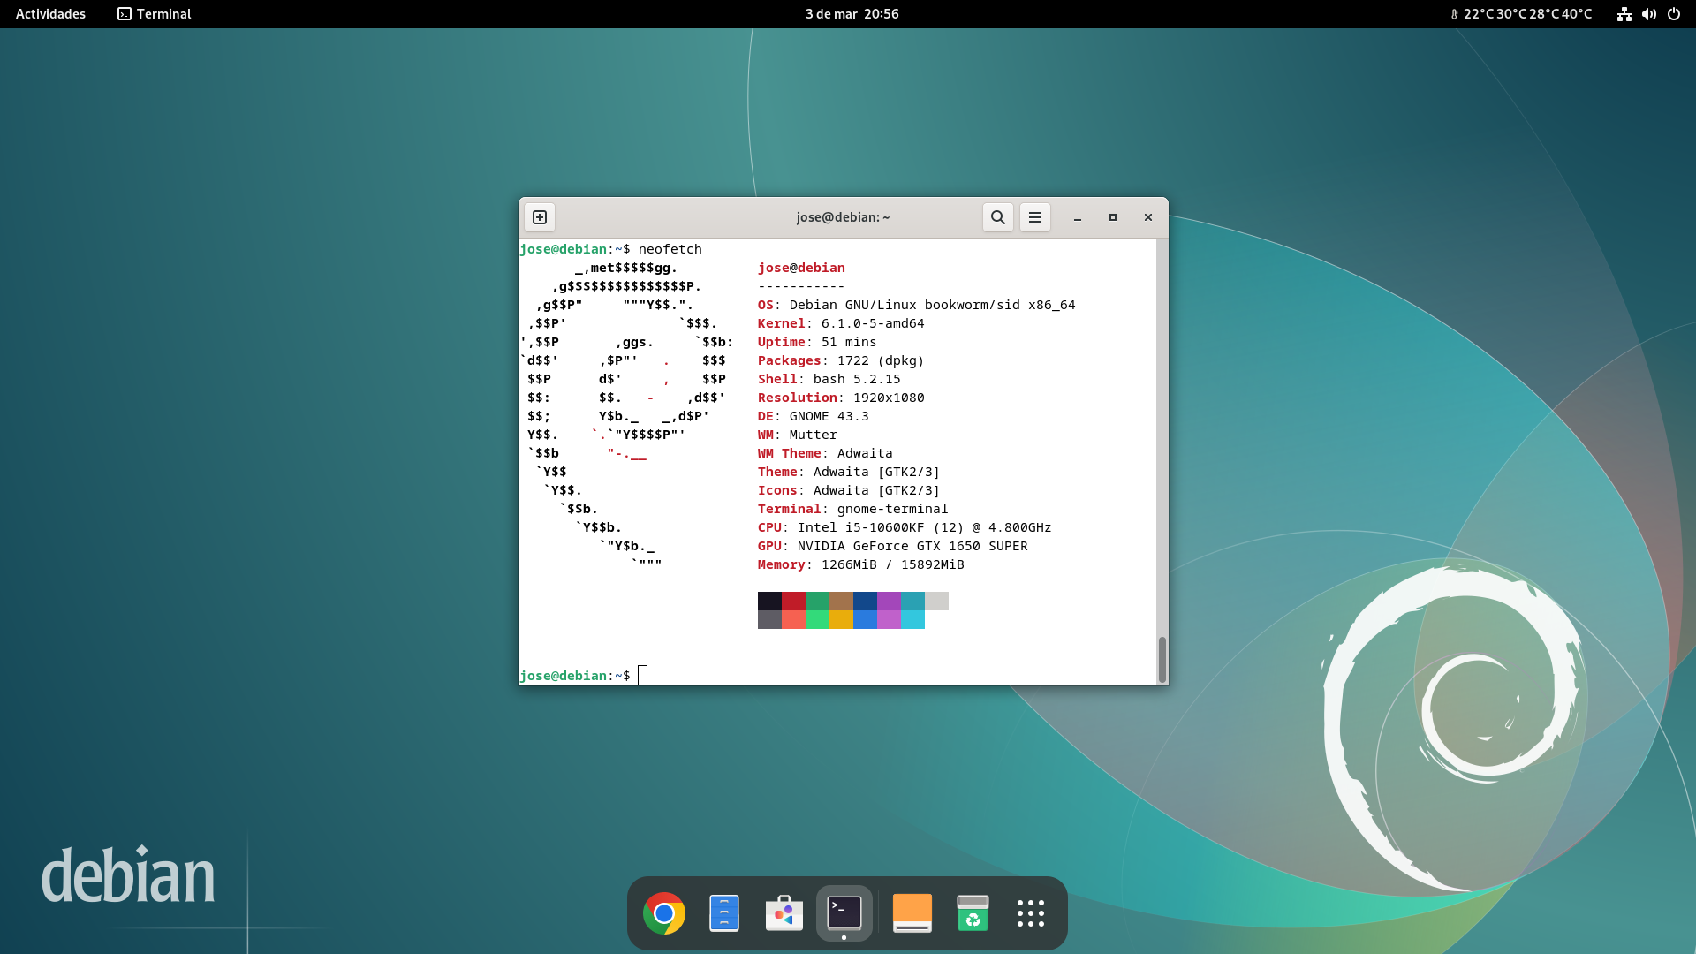Viewport: 1696px width, 954px height.
Task: Maximize the terminal window
Action: (x=1113, y=217)
